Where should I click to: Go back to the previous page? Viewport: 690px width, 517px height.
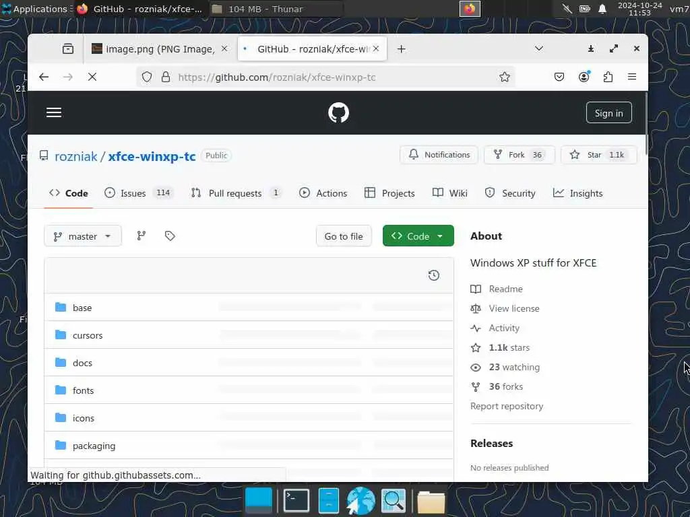[44, 77]
